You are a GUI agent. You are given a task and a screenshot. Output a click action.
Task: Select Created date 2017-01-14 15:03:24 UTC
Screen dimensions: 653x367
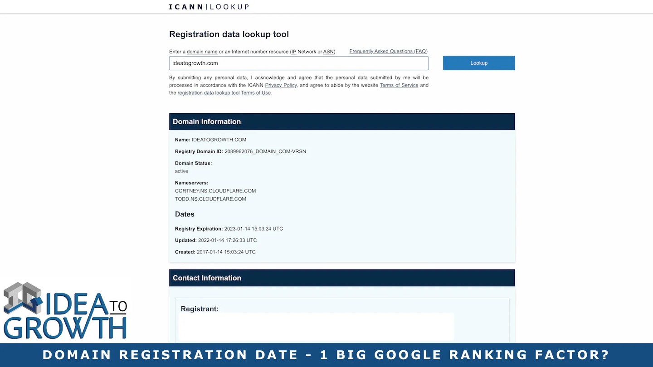pos(226,252)
